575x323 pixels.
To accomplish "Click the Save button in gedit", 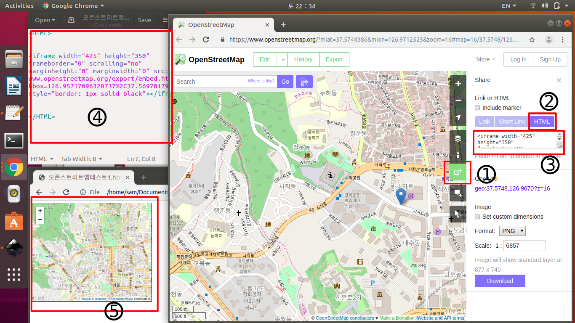I will coord(144,20).
